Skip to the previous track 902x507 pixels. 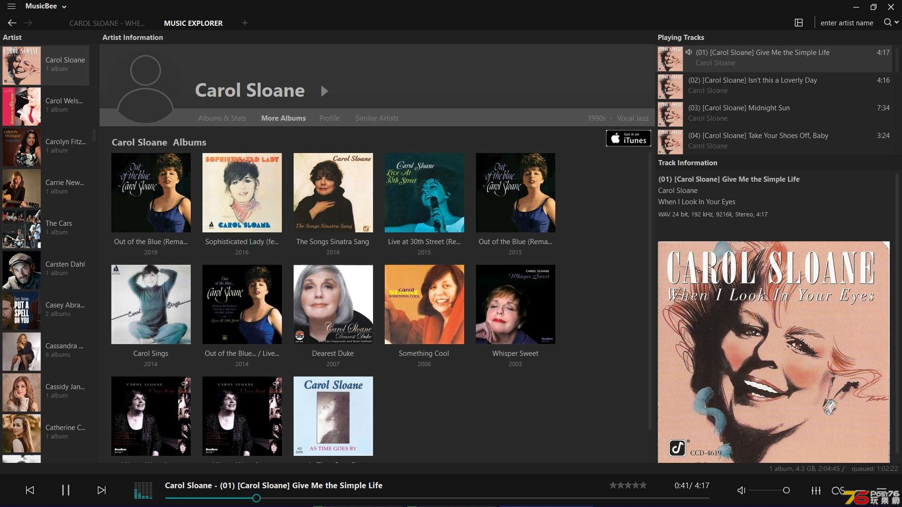coord(30,490)
